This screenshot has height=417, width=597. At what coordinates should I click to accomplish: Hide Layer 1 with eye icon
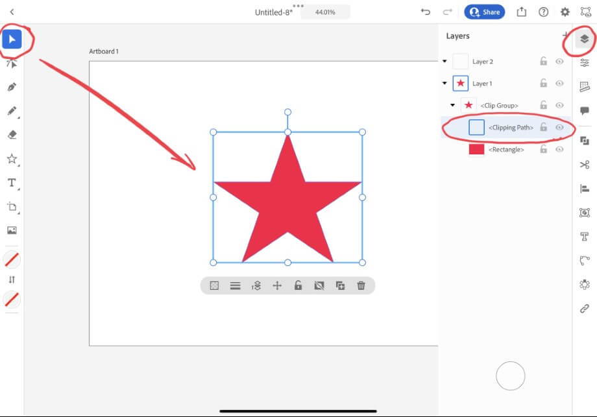coord(559,83)
